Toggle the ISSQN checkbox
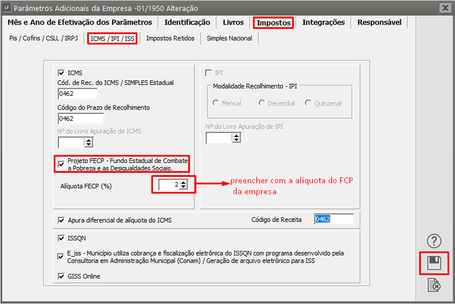The height and width of the screenshot is (304, 455). (x=62, y=238)
